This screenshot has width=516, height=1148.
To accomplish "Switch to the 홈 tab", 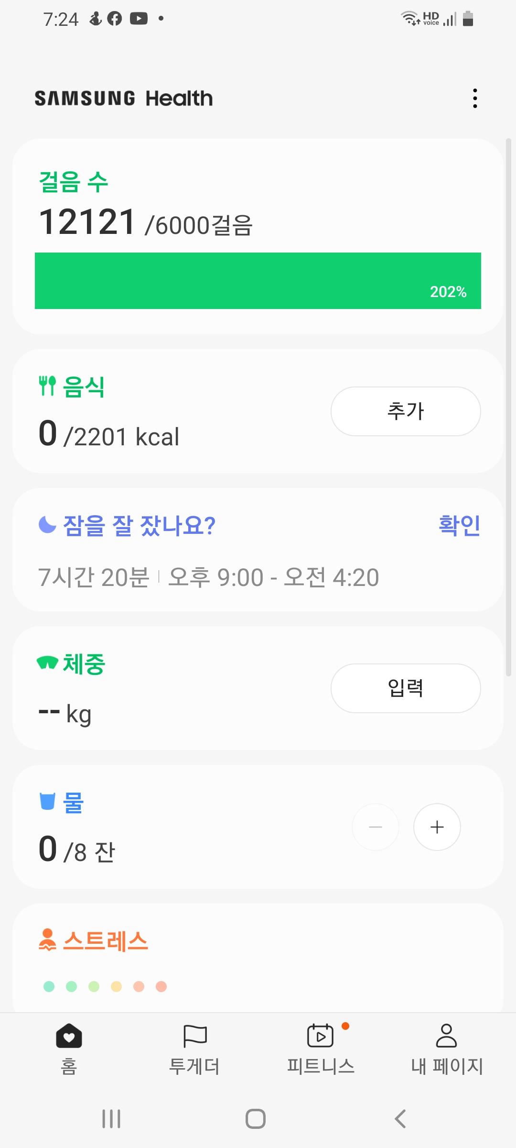I will (69, 1048).
